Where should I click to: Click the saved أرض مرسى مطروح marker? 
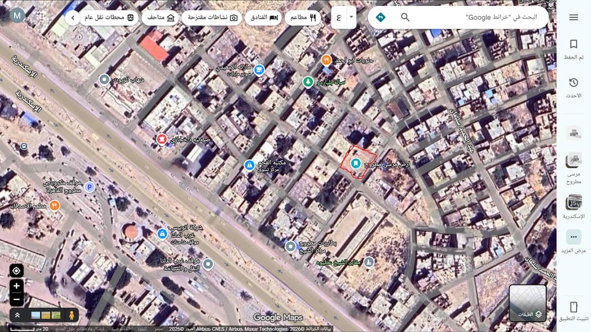pos(356,163)
